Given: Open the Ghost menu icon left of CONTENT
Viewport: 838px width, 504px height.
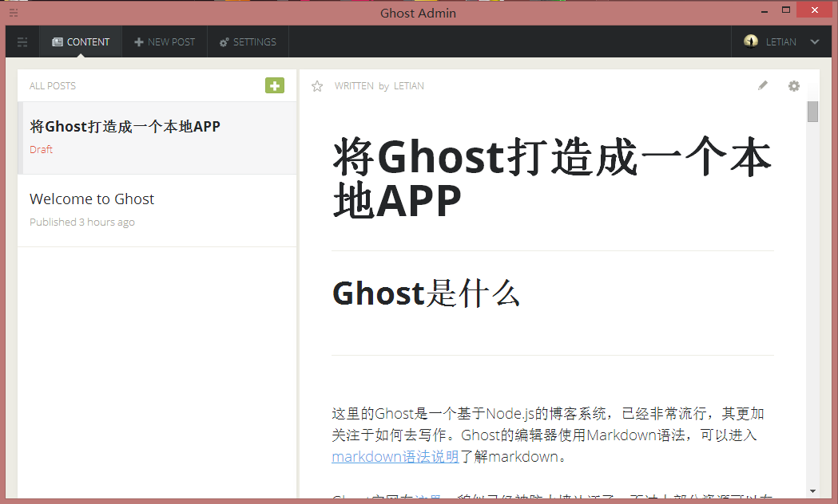Looking at the screenshot, I should point(22,42).
